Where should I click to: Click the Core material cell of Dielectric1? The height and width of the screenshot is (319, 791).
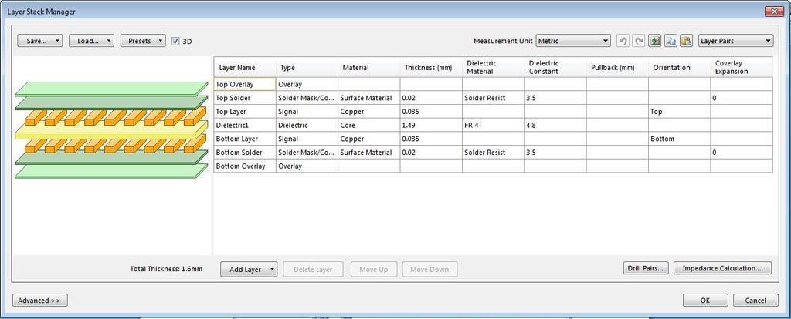tap(368, 125)
